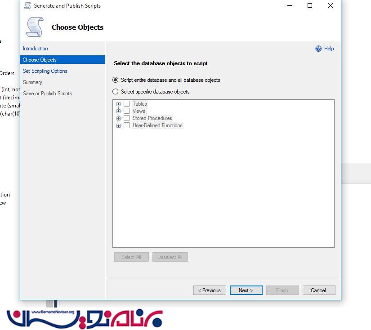Click the blue Help question-mark icon

[318, 49]
